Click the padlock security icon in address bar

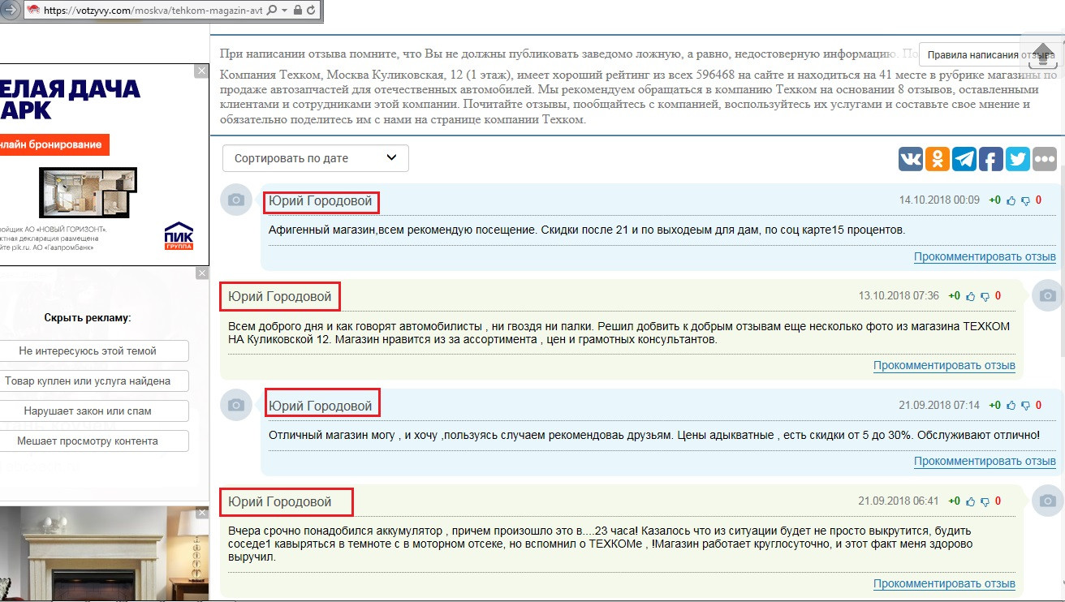(x=296, y=10)
